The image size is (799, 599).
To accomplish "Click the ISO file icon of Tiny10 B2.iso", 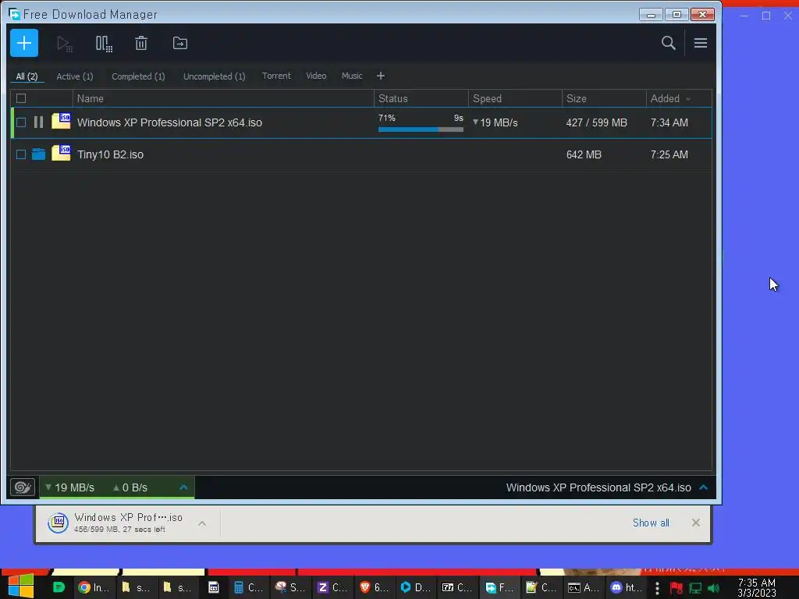I will coord(61,153).
